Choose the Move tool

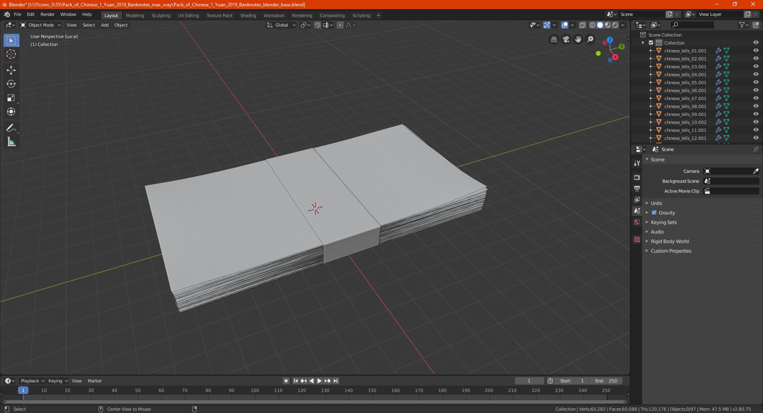click(11, 70)
